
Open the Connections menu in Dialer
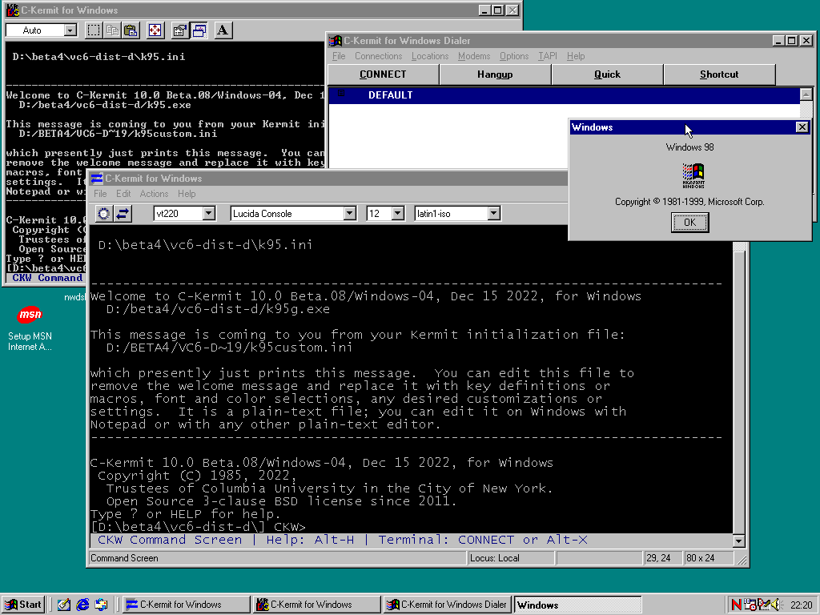[379, 56]
